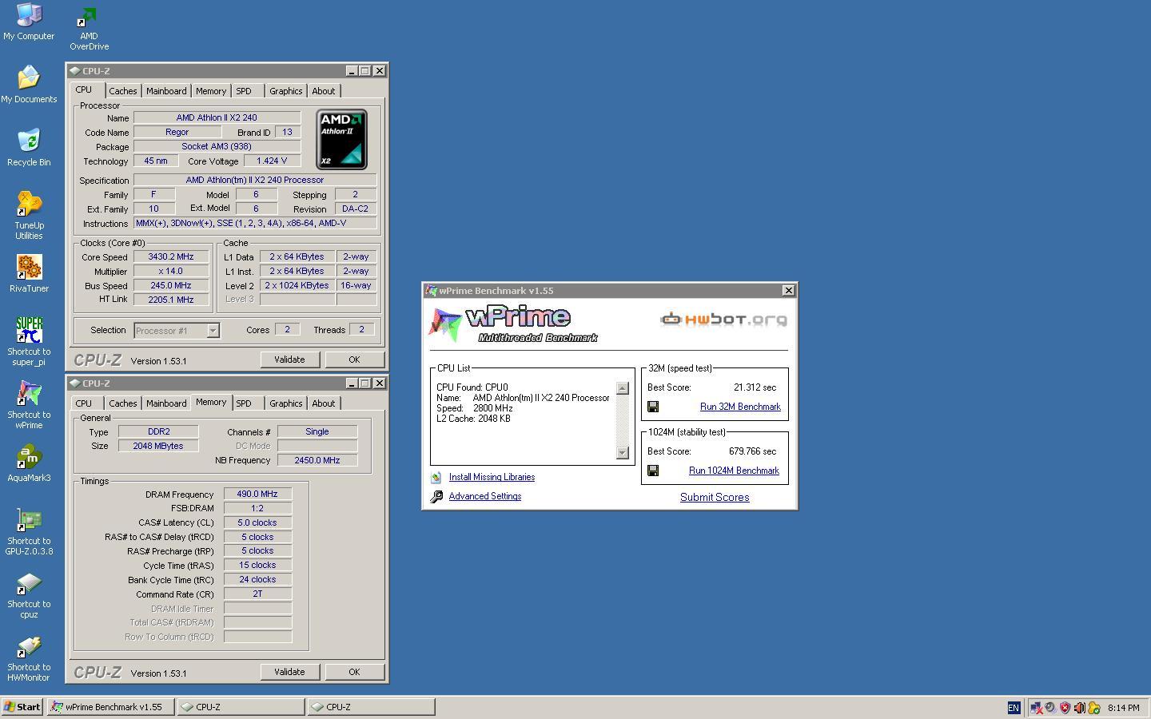
Task: Click the 32M best score 21.312 sec
Action: click(x=755, y=387)
